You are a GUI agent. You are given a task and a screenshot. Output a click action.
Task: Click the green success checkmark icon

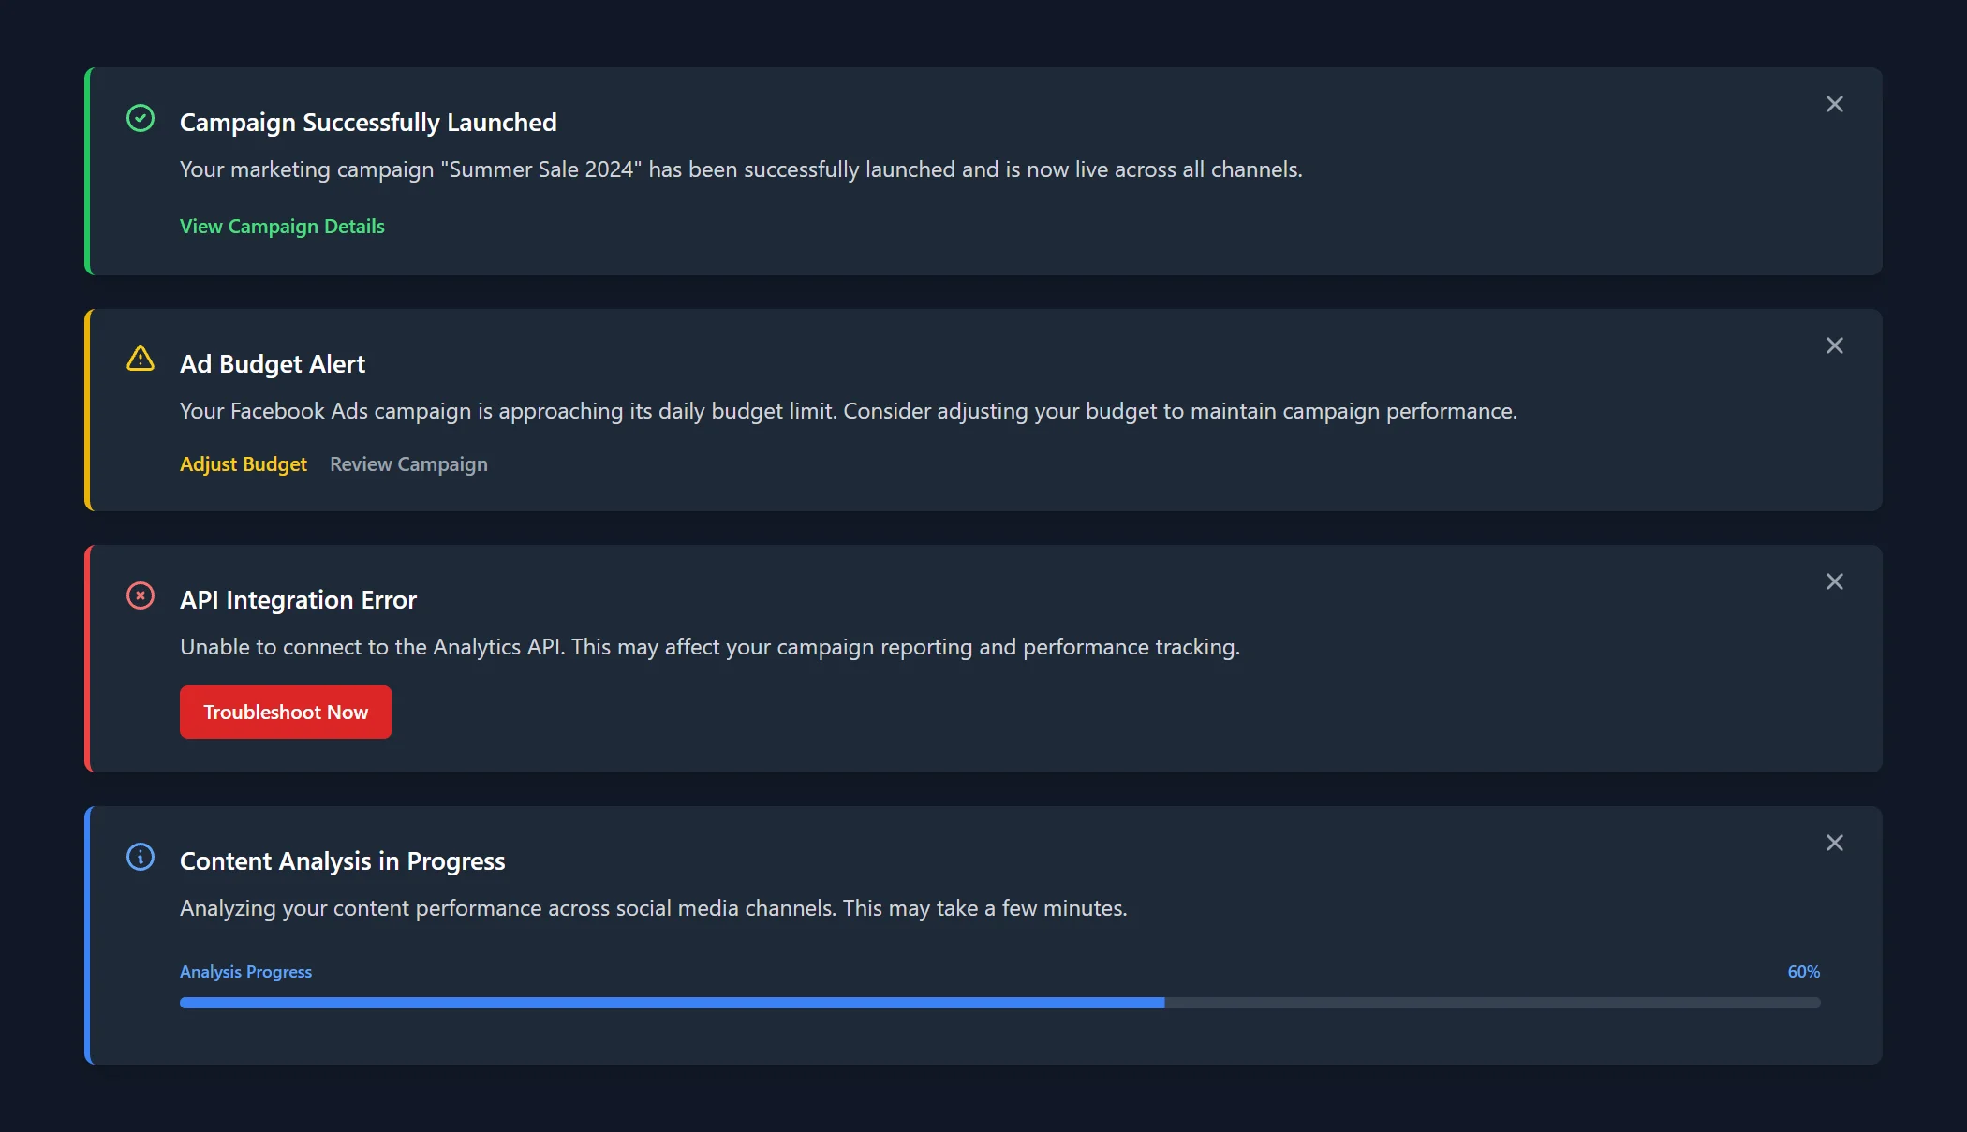pyautogui.click(x=140, y=118)
